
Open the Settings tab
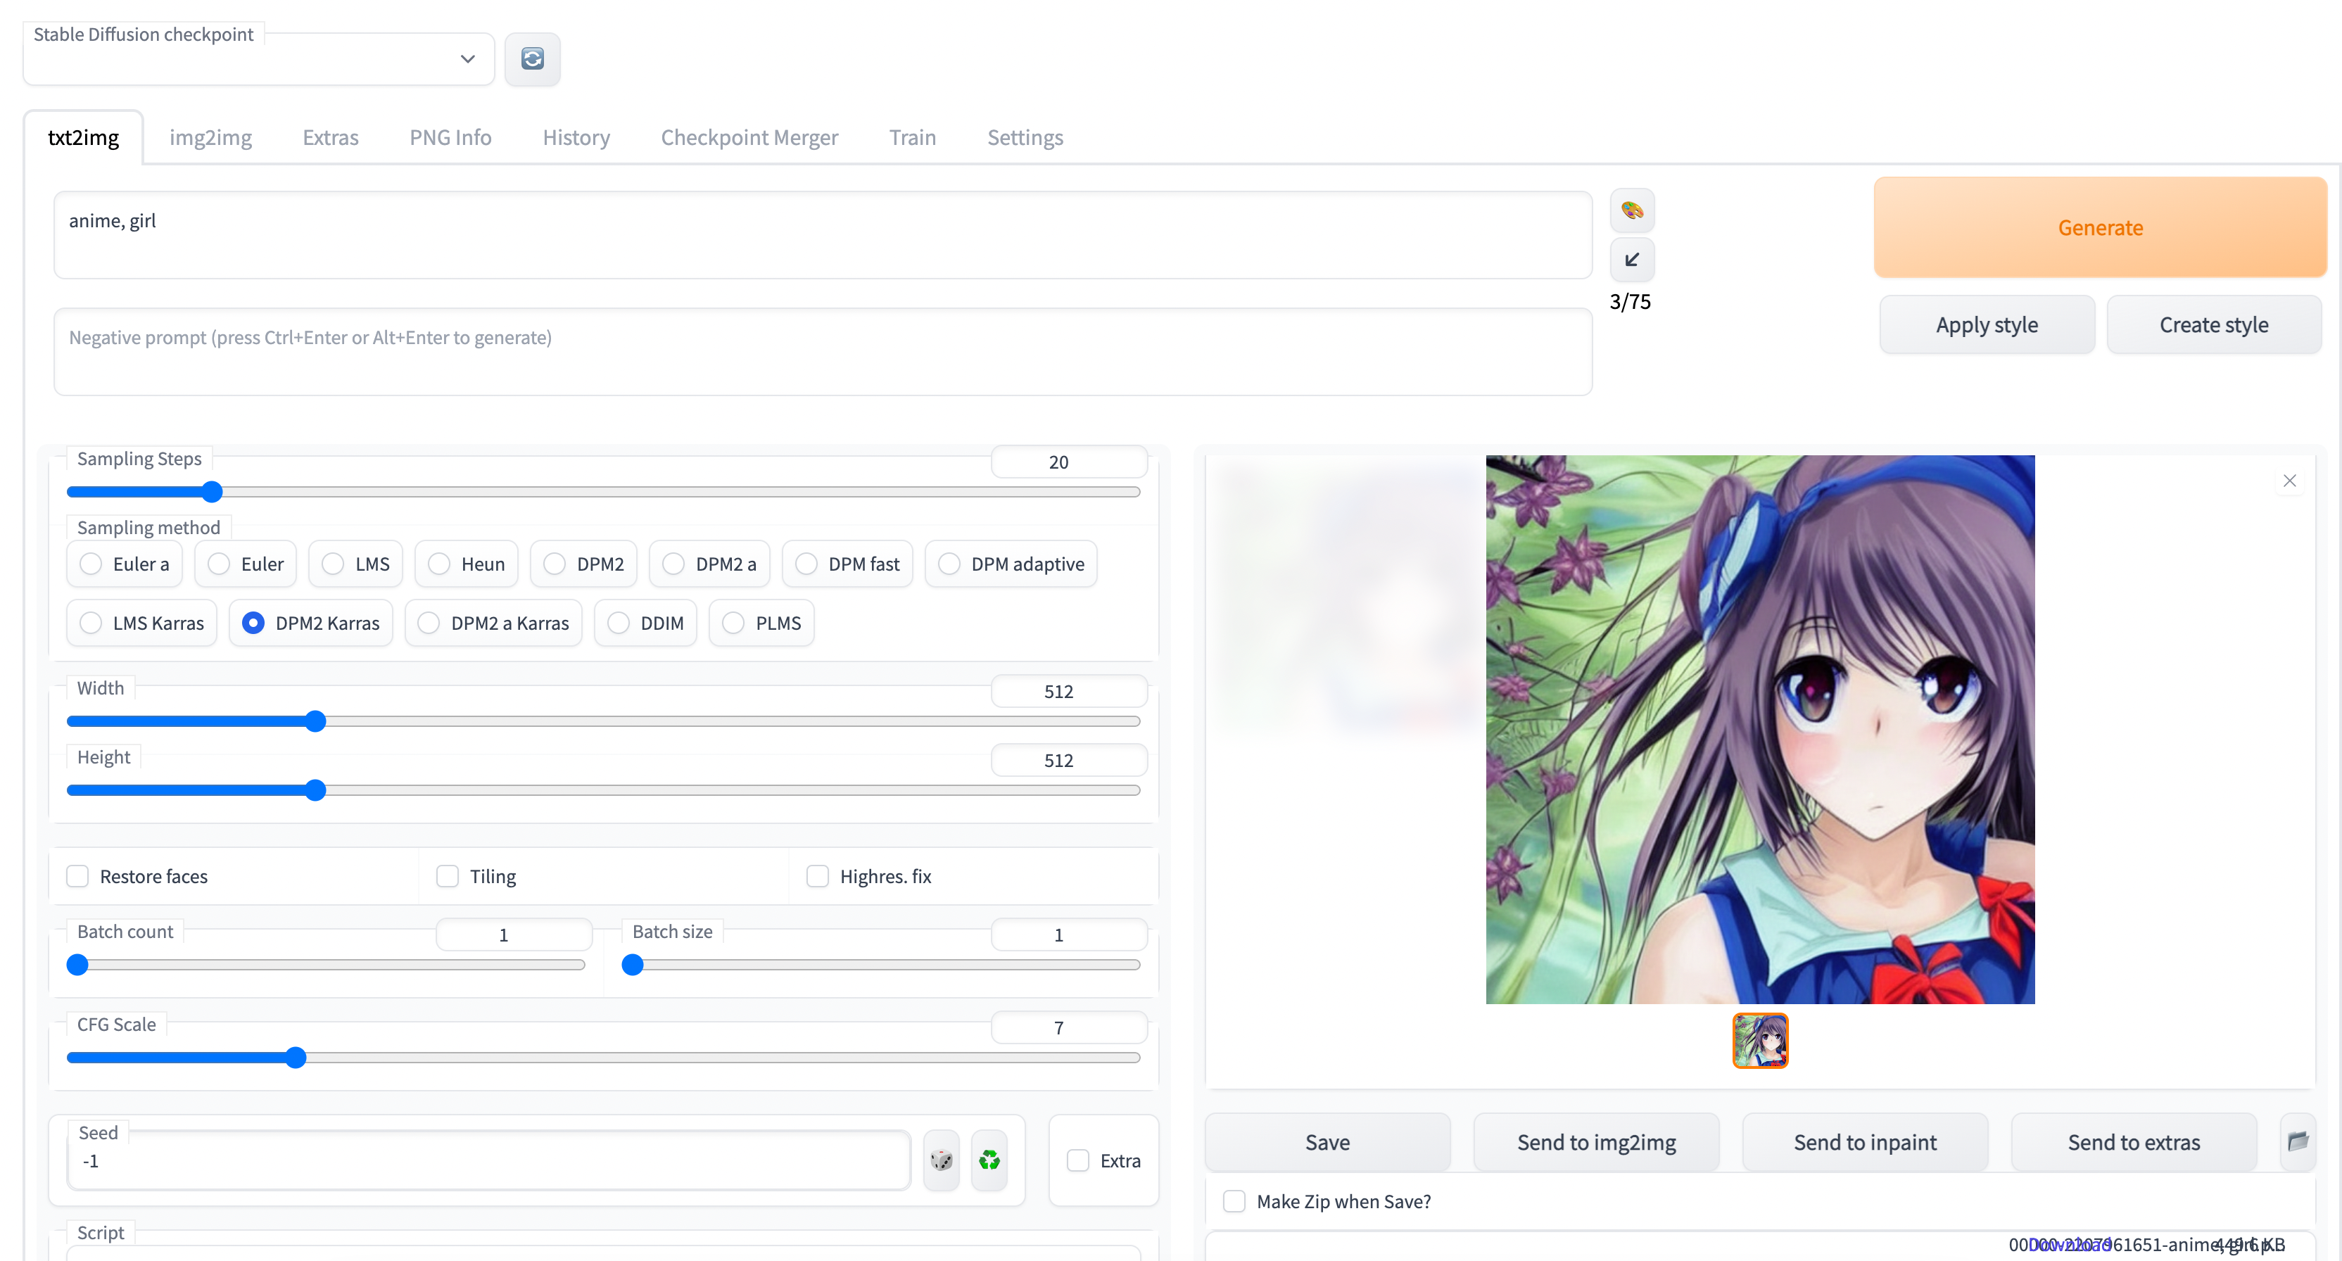[x=1025, y=137]
